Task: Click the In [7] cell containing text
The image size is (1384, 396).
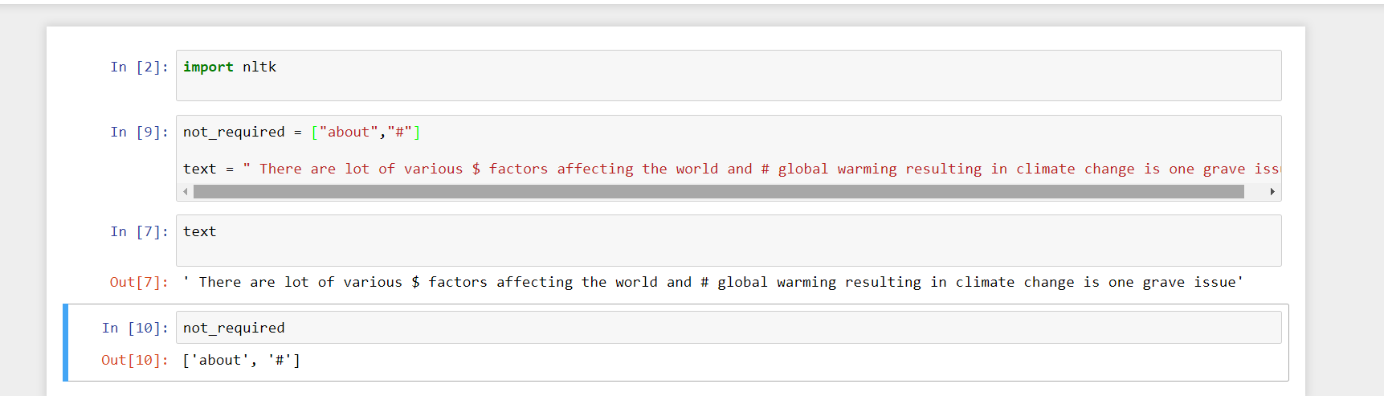Action: 728,239
